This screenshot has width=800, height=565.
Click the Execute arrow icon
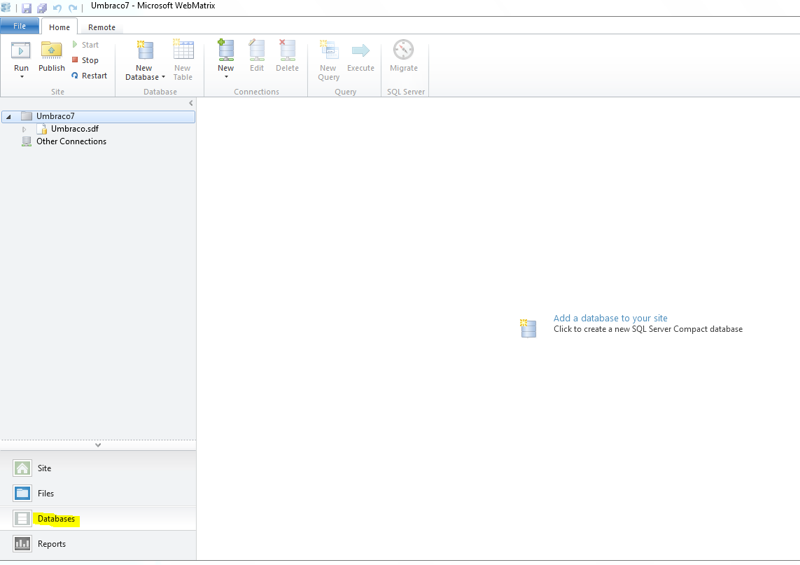pyautogui.click(x=360, y=50)
